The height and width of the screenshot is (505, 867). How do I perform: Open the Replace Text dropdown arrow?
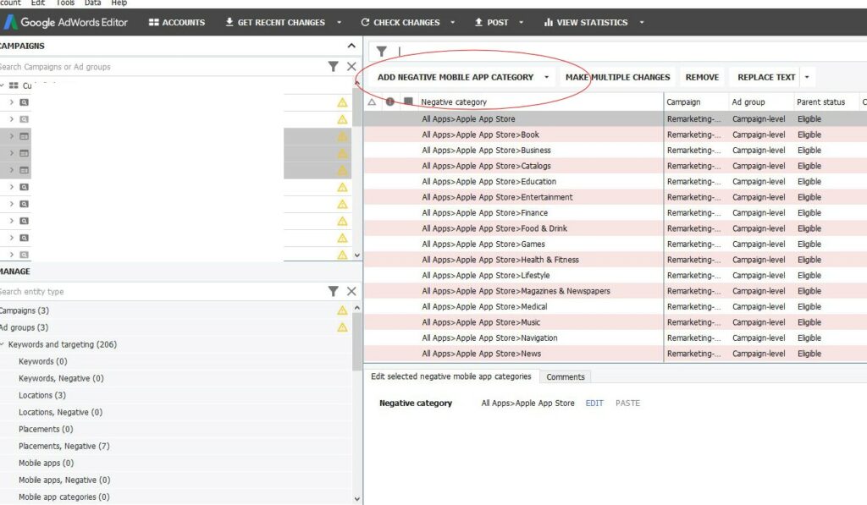pos(807,77)
